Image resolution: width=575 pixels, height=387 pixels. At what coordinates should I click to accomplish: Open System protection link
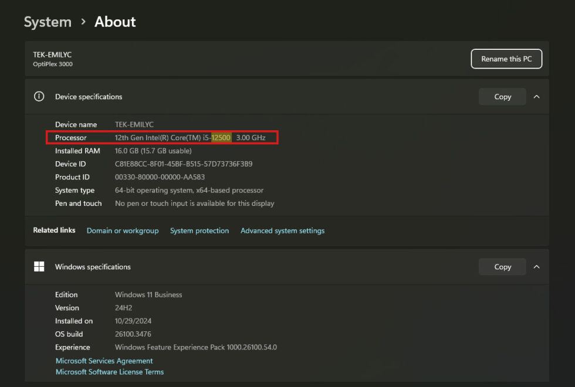coord(199,231)
